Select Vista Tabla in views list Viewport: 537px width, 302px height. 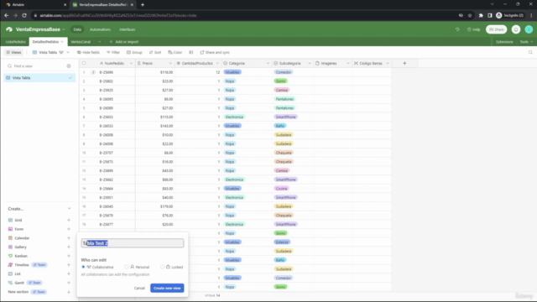click(x=39, y=78)
